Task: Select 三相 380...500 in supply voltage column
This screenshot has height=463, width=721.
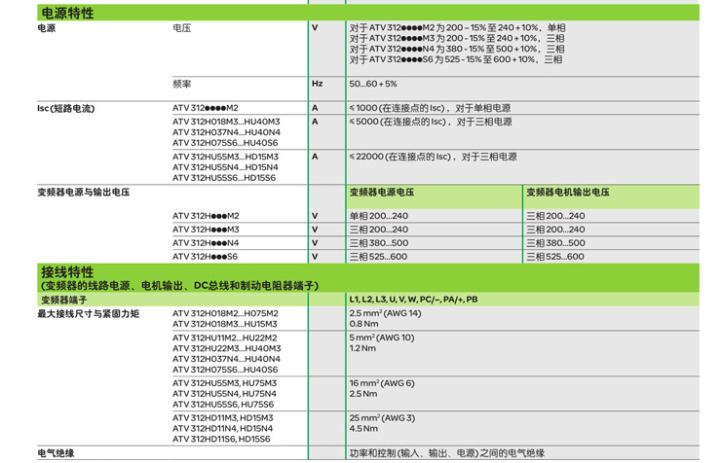Action: 379,243
